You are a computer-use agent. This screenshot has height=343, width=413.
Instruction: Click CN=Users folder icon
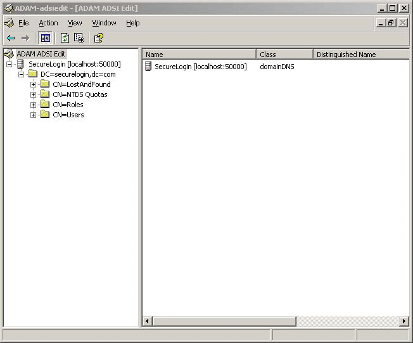click(45, 114)
